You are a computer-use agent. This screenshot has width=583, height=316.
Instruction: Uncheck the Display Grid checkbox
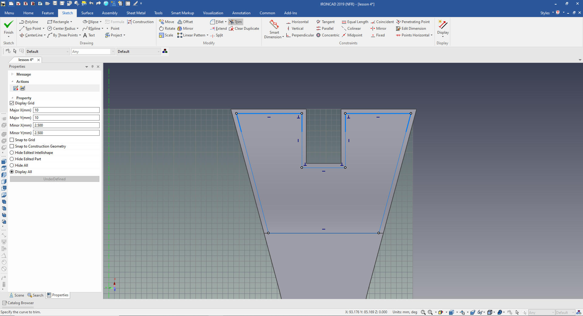(x=12, y=103)
